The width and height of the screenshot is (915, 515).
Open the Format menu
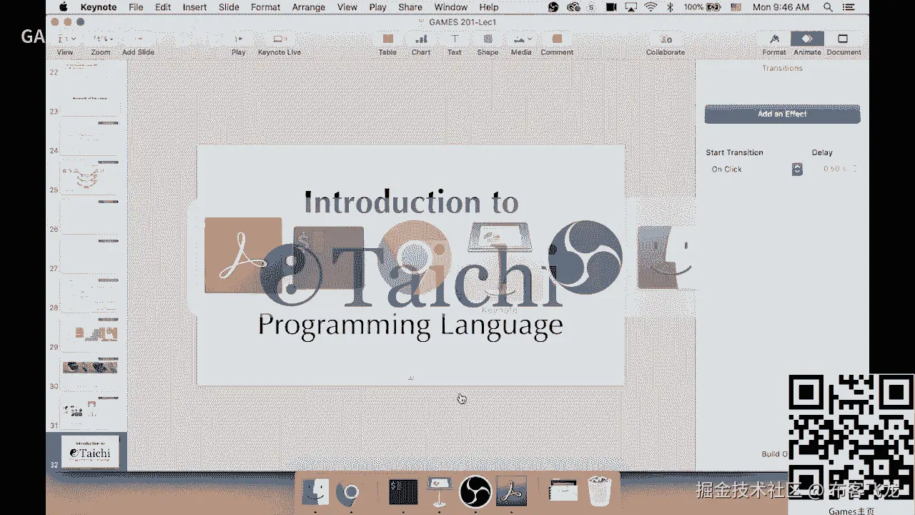click(265, 7)
